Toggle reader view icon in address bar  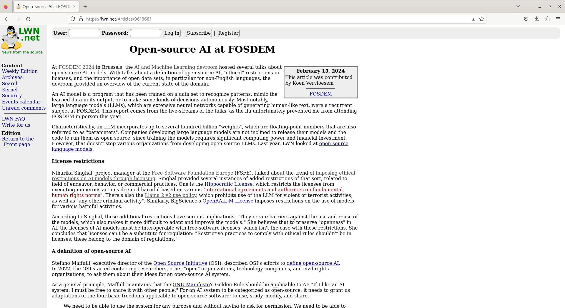pos(473,19)
